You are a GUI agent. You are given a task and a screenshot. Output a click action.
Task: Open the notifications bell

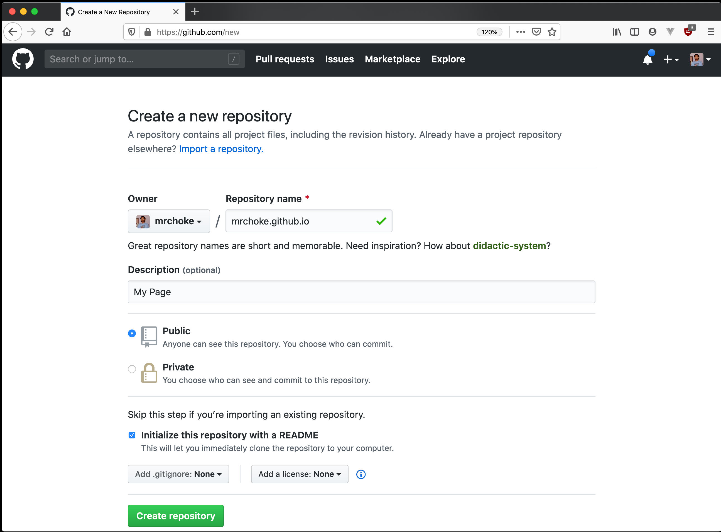click(x=648, y=59)
